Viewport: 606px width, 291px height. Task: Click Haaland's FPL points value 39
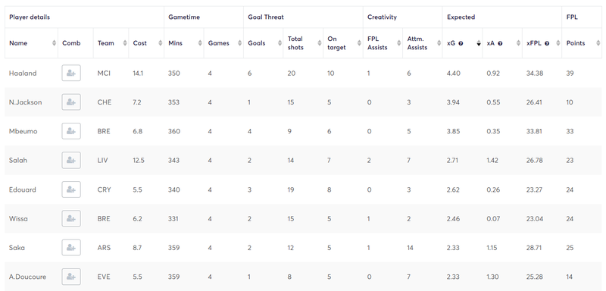tap(570, 73)
